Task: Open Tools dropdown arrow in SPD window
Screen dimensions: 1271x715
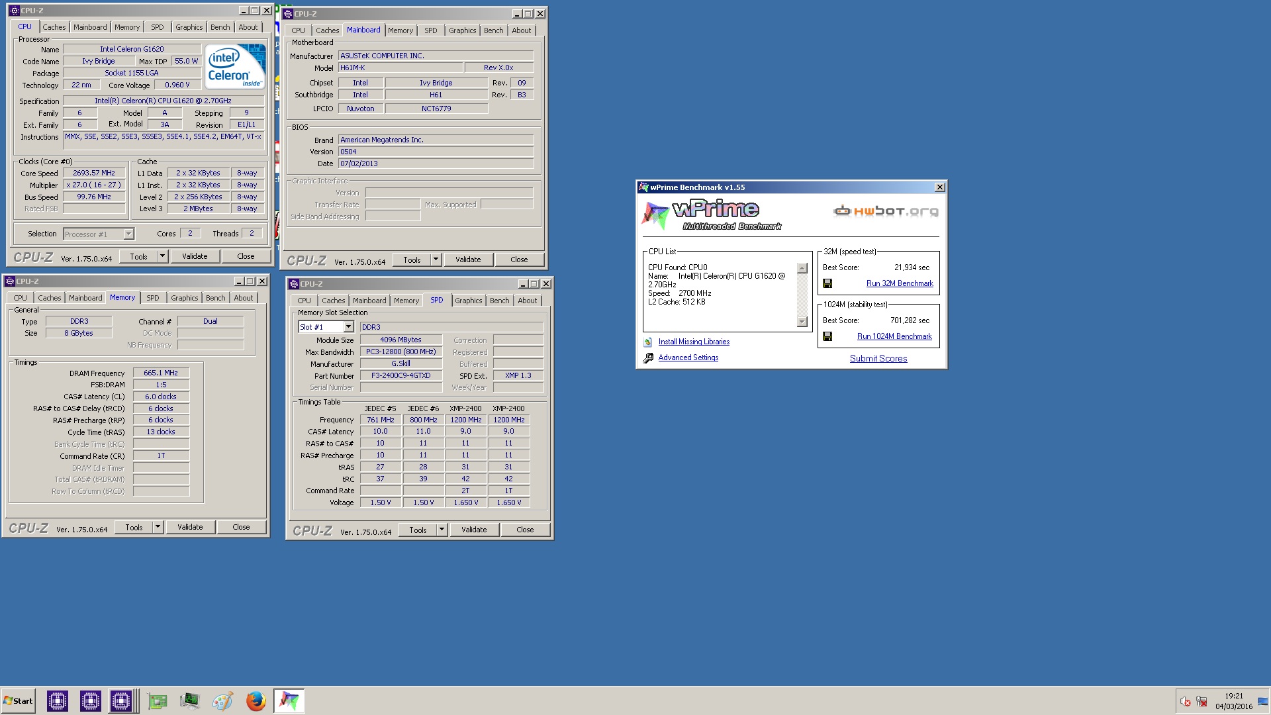Action: 442,530
